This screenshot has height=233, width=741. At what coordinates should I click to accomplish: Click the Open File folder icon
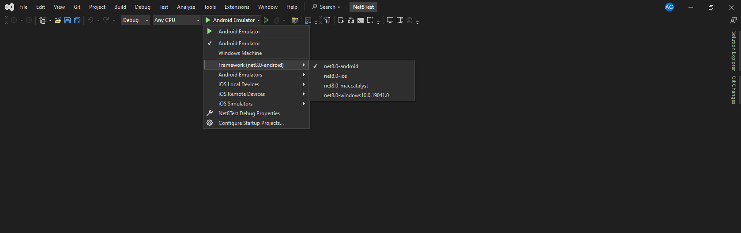pyautogui.click(x=57, y=20)
